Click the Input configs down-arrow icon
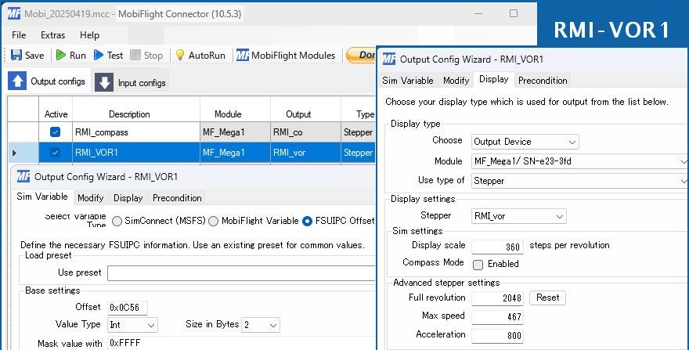This screenshot has width=689, height=350. (x=104, y=82)
